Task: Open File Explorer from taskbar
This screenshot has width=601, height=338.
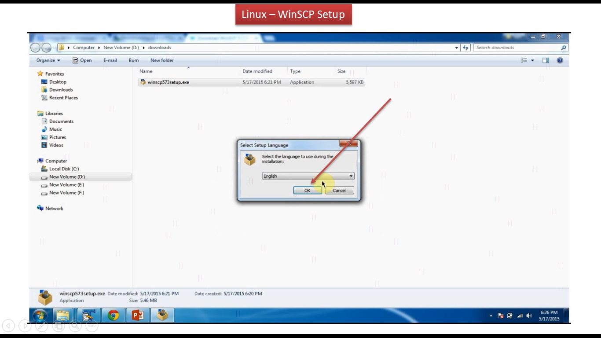Action: [x=63, y=315]
